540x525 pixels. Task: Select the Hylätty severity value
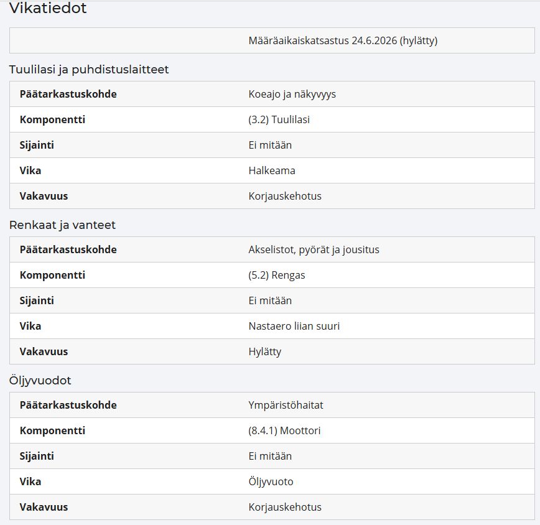coord(265,351)
